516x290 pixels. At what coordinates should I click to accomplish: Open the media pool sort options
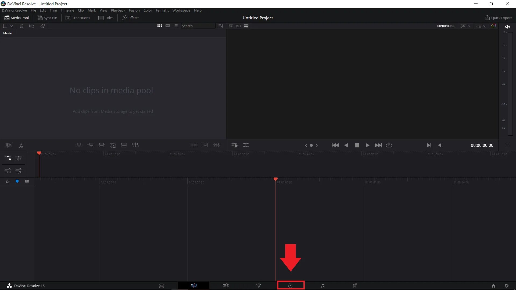tap(221, 26)
